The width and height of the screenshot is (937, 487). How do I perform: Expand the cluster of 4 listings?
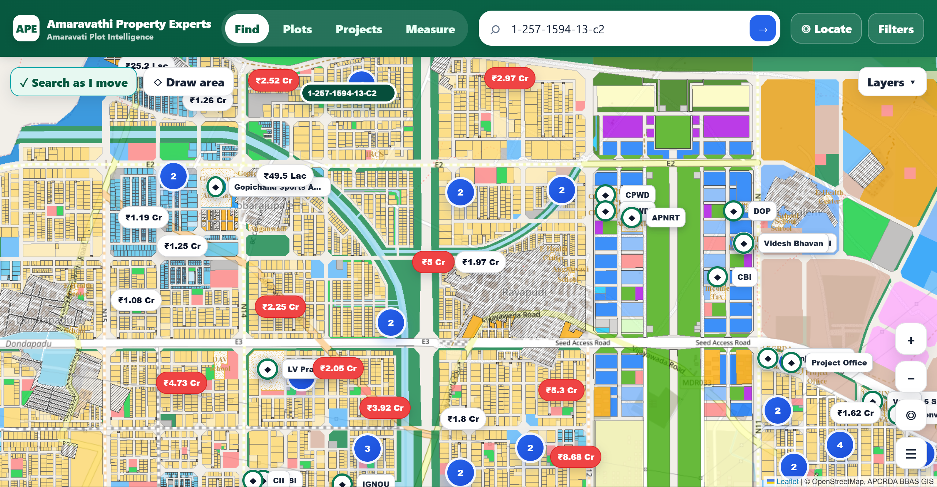840,445
